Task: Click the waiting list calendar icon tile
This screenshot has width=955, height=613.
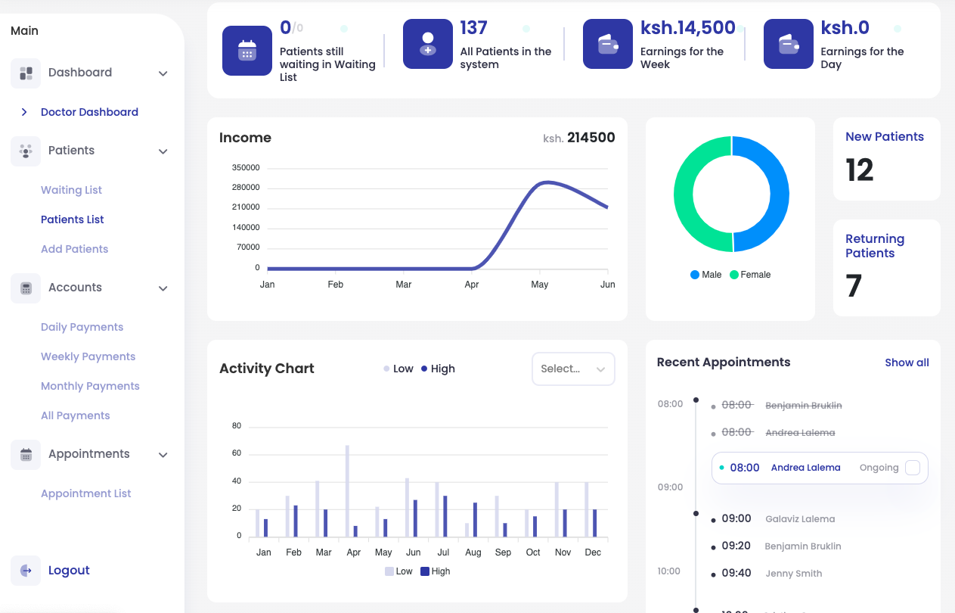Action: pos(247,51)
